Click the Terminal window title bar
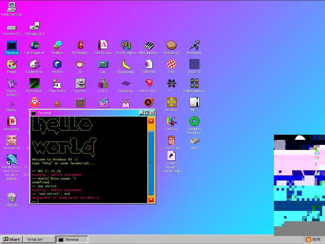Screen dimensions: 325x244 pyautogui.click(x=85, y=113)
